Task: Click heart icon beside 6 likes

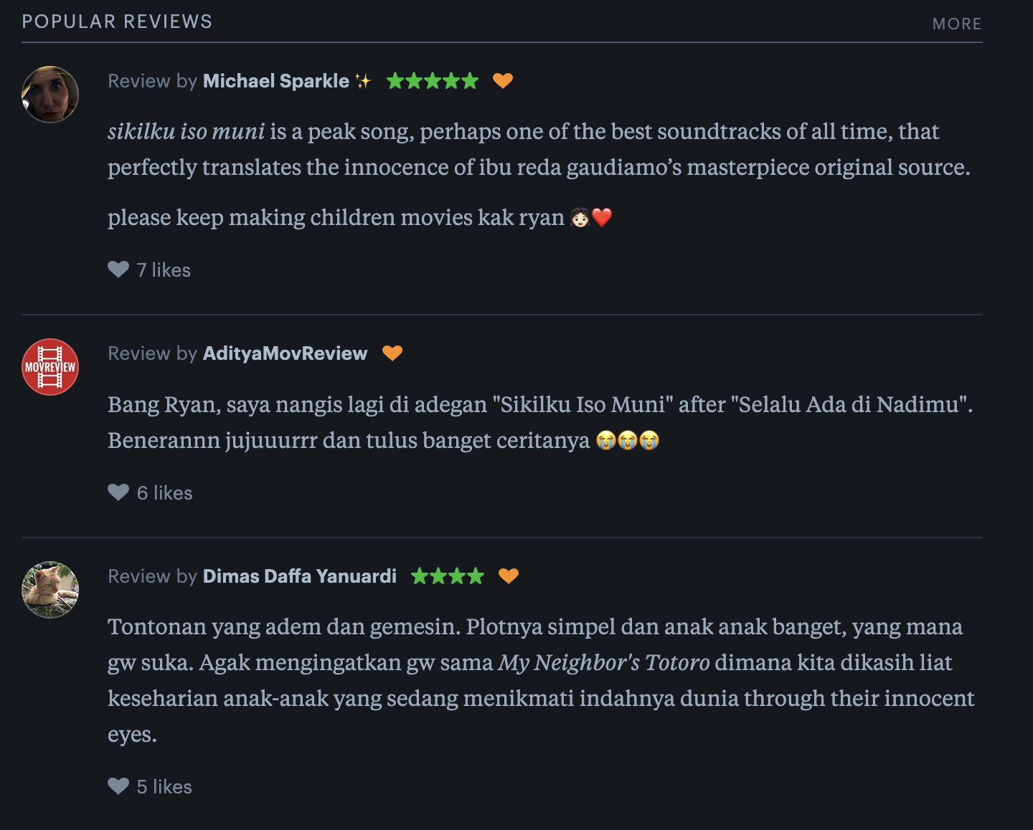Action: pos(118,492)
